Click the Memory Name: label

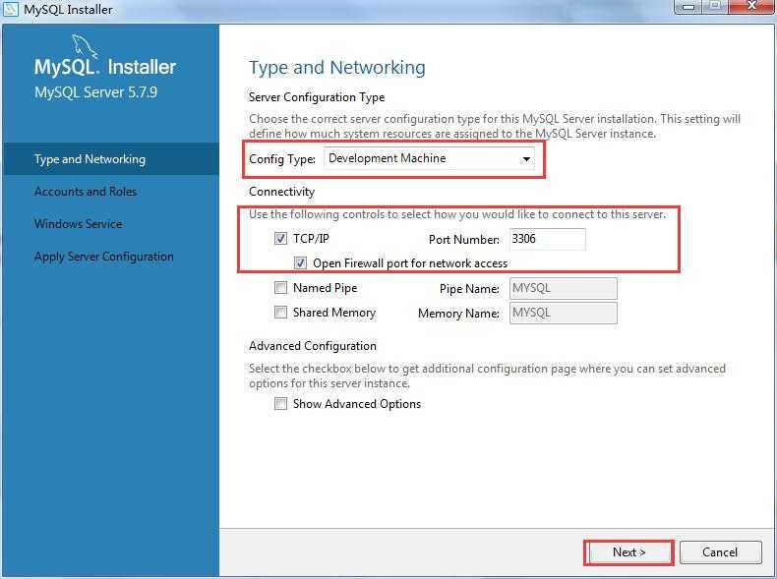458,314
